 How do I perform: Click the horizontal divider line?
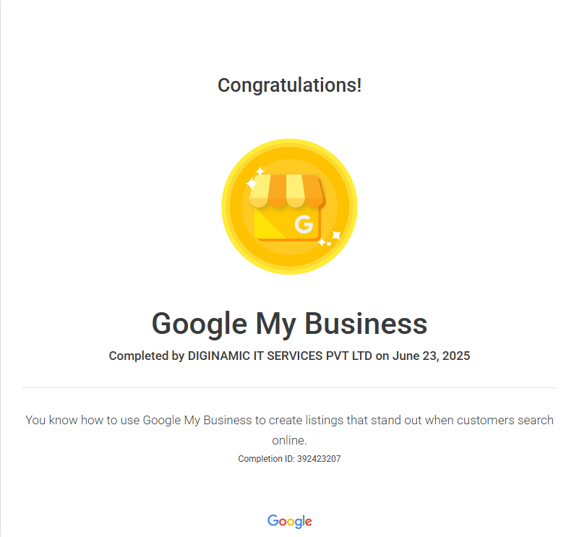click(x=289, y=388)
